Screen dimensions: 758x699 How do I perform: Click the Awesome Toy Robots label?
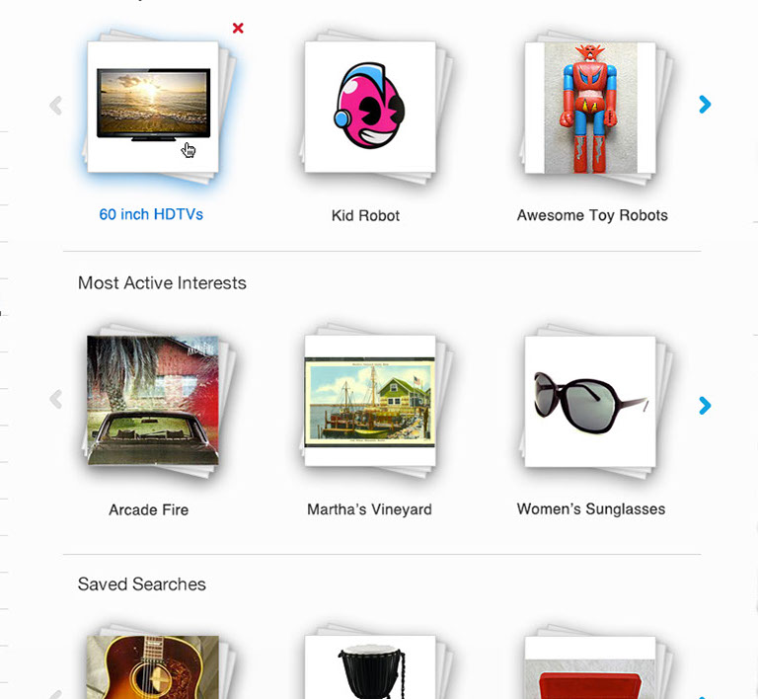tap(592, 215)
